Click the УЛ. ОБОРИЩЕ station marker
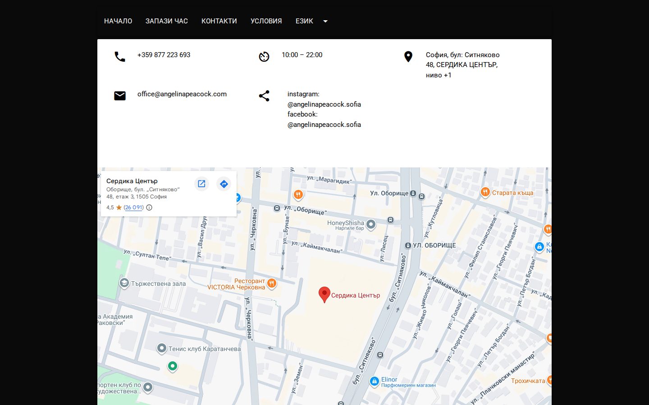649x405 pixels. tap(408, 245)
